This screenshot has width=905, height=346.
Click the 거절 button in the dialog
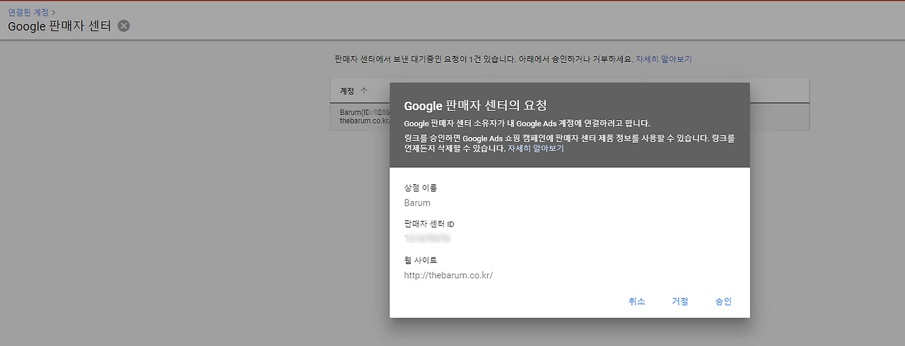point(680,302)
